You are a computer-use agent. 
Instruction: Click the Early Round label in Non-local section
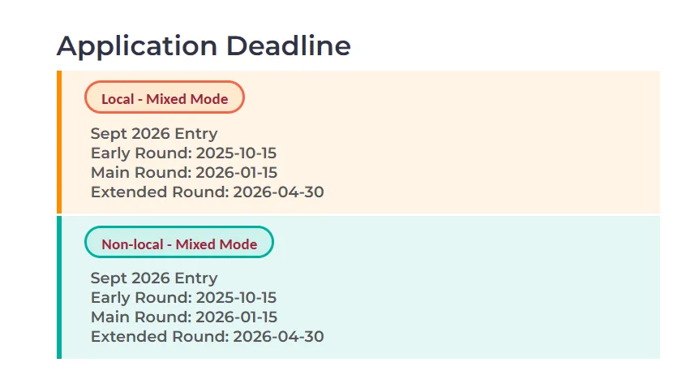tap(140, 298)
